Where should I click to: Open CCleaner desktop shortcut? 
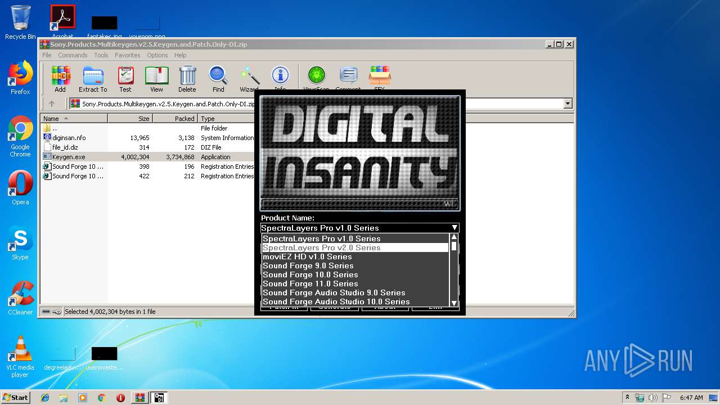click(x=20, y=298)
